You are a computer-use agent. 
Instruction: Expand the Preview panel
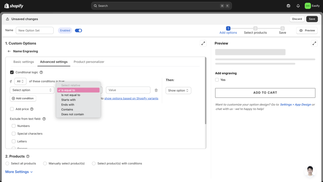[x=314, y=43]
